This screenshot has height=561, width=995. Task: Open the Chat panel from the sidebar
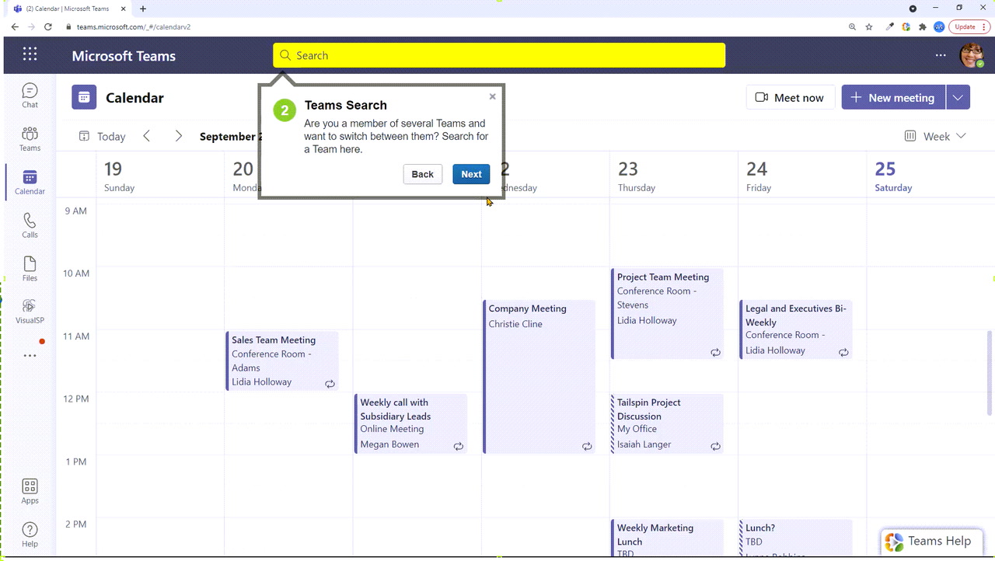tap(30, 94)
